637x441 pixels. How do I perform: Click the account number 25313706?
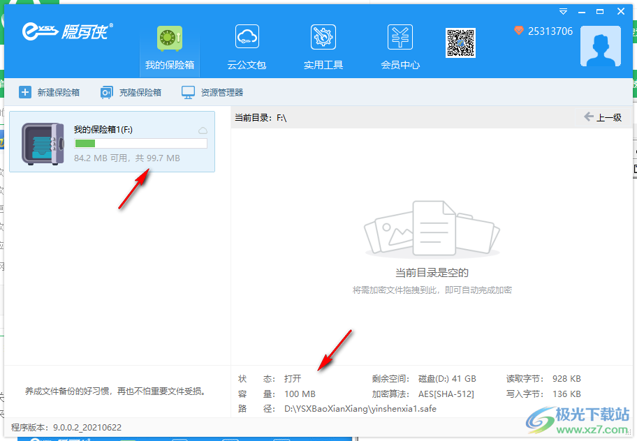(549, 31)
